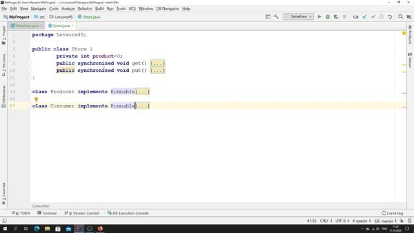Start debugging with the bug icon
414x233 pixels.
tap(328, 17)
